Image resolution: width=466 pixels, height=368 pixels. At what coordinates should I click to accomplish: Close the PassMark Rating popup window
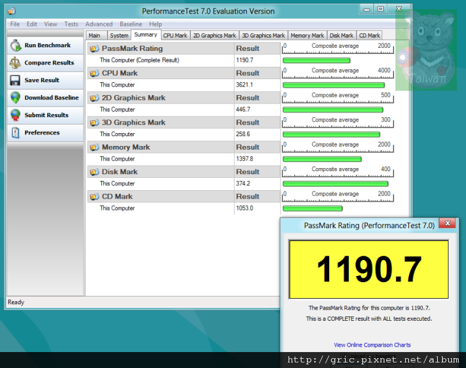point(448,223)
